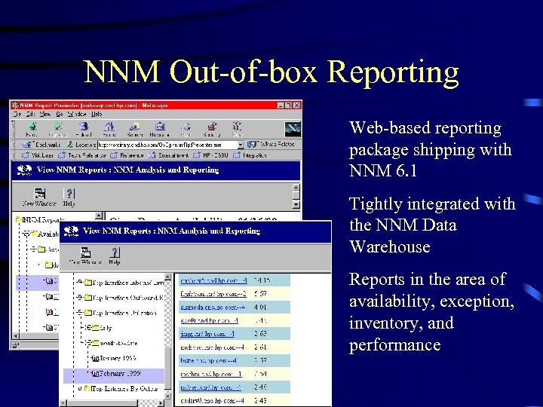Open host link with value 2.61
The height and width of the screenshot is (407, 543).
pos(212,347)
